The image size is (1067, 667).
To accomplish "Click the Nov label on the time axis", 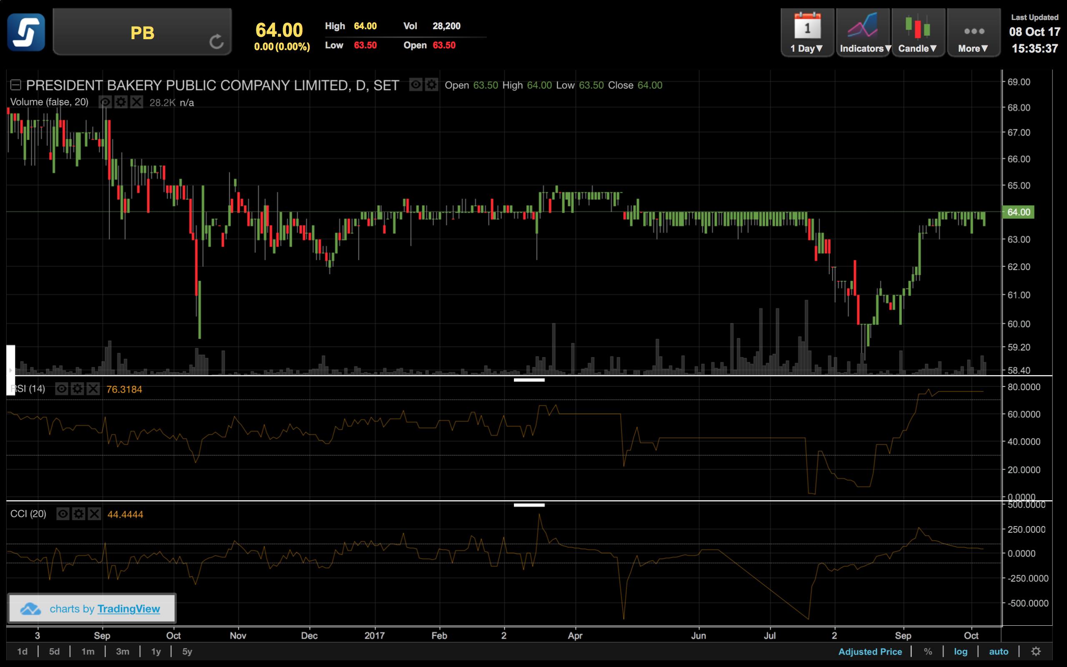I will point(238,636).
